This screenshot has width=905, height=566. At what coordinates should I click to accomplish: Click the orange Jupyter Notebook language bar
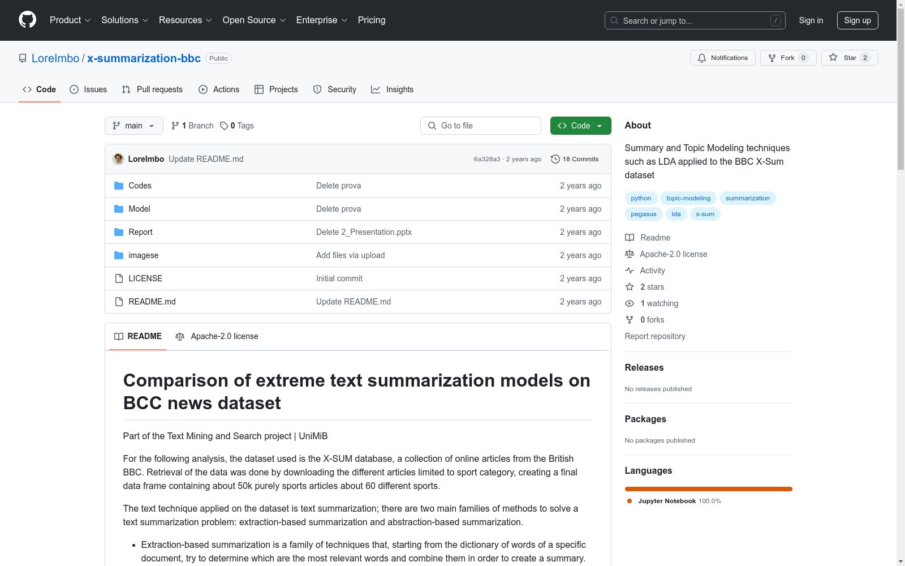pos(709,489)
